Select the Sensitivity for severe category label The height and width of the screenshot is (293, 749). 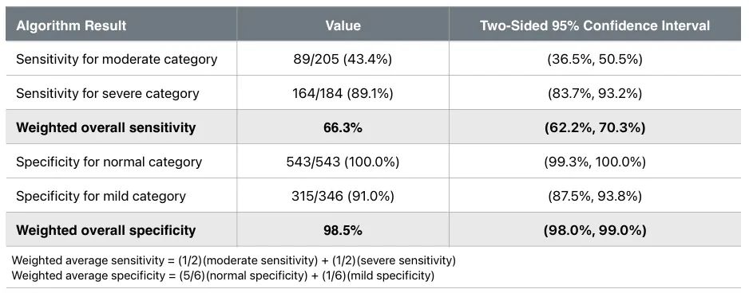108,93
